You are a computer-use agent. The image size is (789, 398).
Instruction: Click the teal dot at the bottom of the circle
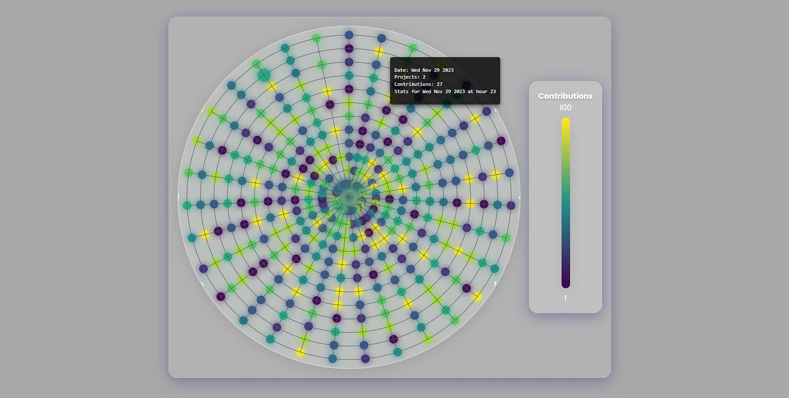click(x=333, y=358)
